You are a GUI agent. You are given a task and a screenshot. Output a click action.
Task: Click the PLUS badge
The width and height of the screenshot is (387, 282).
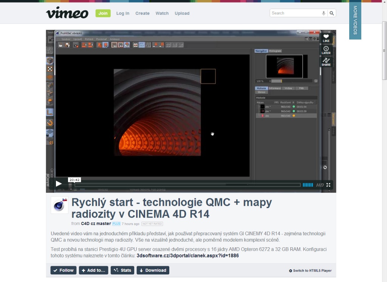(x=116, y=224)
